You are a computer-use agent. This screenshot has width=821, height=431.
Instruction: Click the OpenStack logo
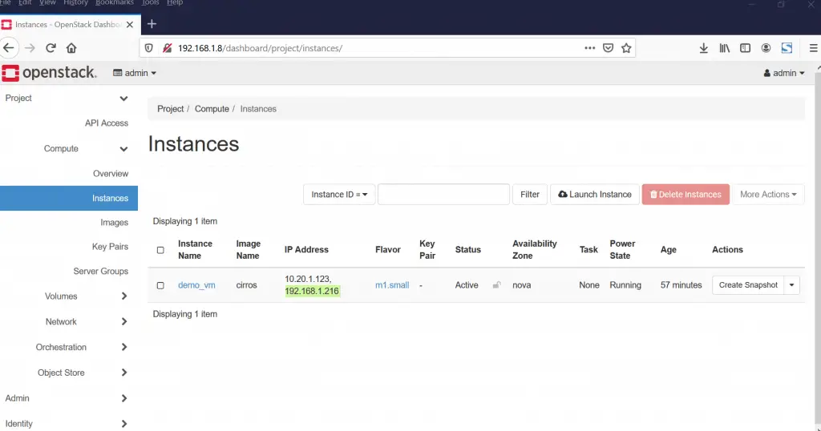(x=49, y=73)
